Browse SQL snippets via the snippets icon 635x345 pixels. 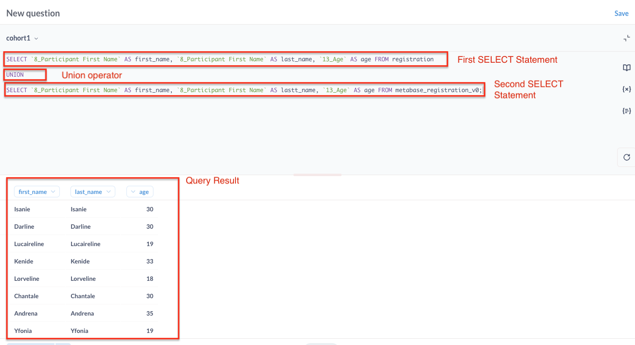click(626, 110)
